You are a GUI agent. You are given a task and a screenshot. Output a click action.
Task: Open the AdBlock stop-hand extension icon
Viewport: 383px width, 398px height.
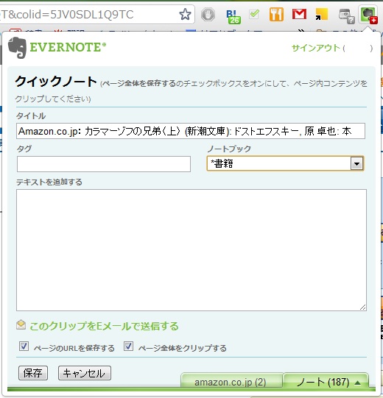coord(208,15)
